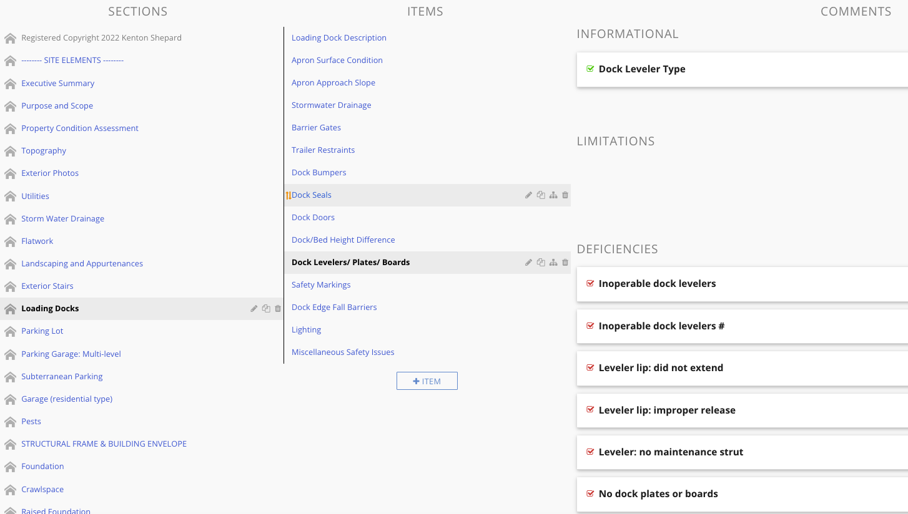This screenshot has height=514, width=908.
Task: Duplicate Dock Levelers/ Plates/ Boards item
Action: tap(541, 263)
